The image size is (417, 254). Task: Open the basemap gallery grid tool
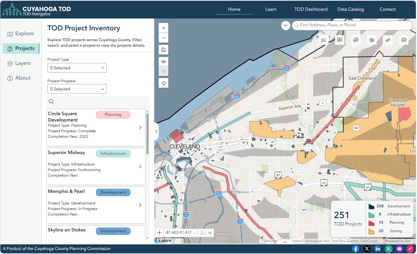[340, 40]
